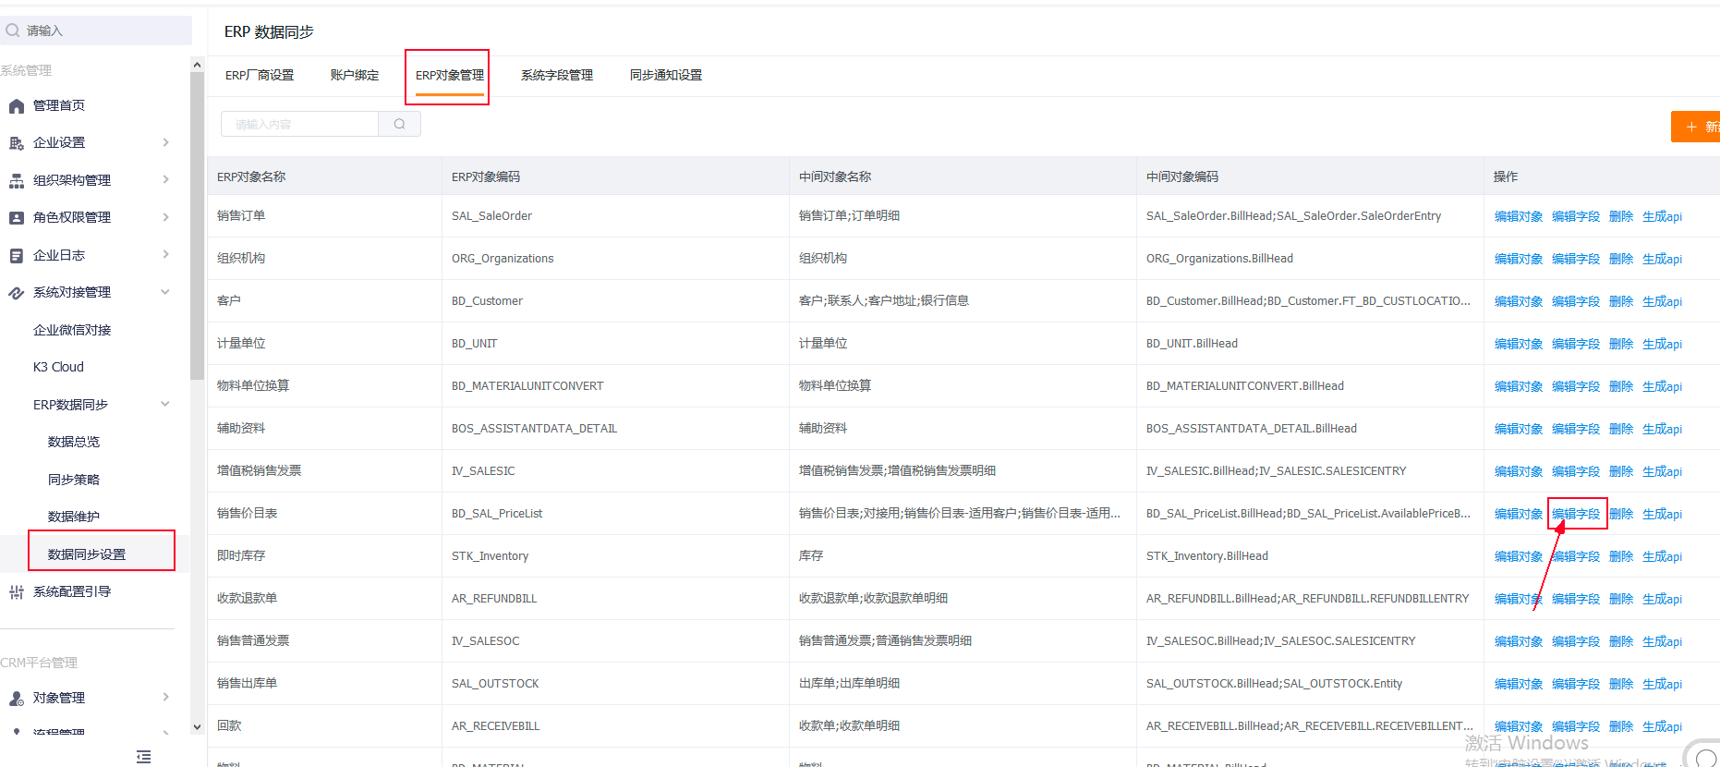This screenshot has width=1720, height=767.
Task: Open 数据维护 submenu item
Action: click(74, 517)
